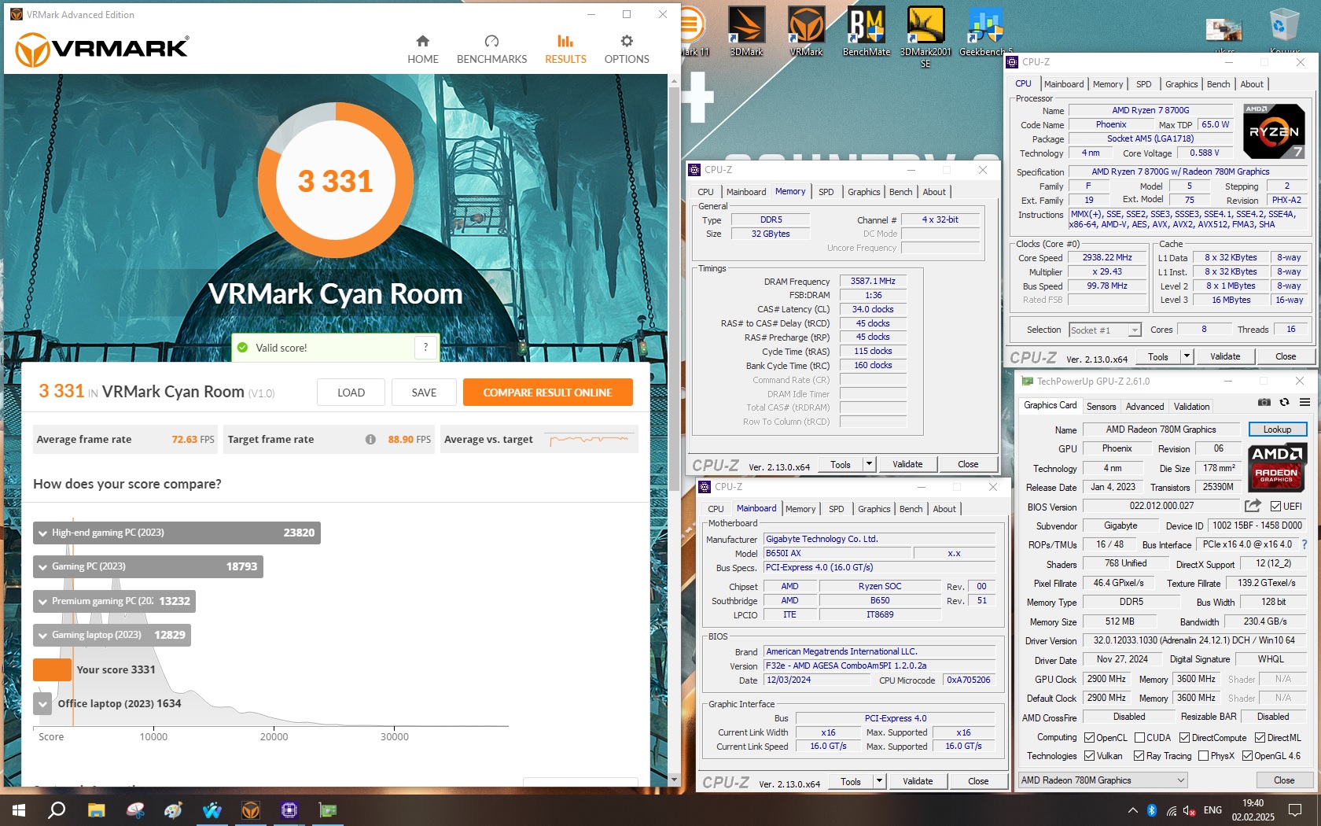Switch to Sensors tab in GPU-Z

point(1101,407)
